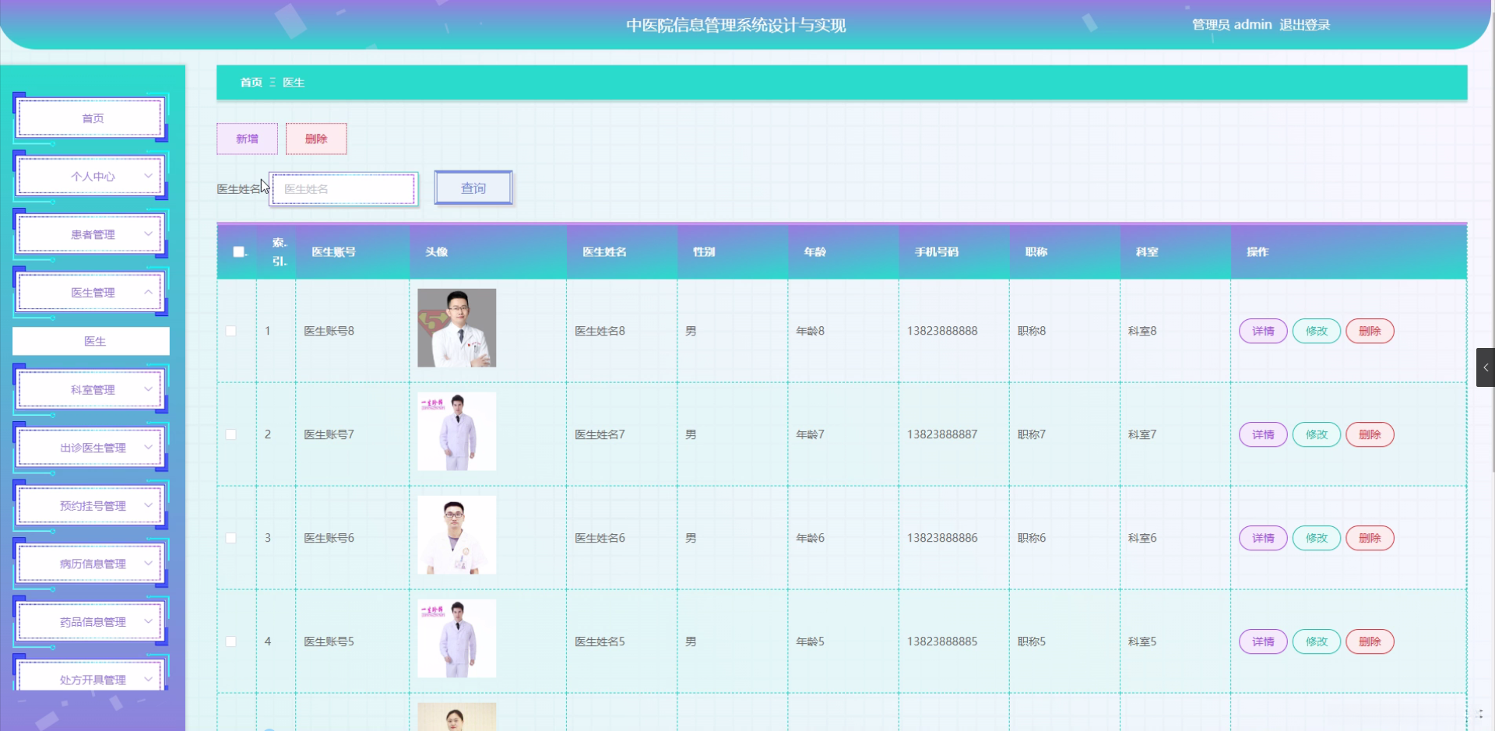The height and width of the screenshot is (731, 1495).
Task: Click the 删除 button next to 新增
Action: click(316, 139)
